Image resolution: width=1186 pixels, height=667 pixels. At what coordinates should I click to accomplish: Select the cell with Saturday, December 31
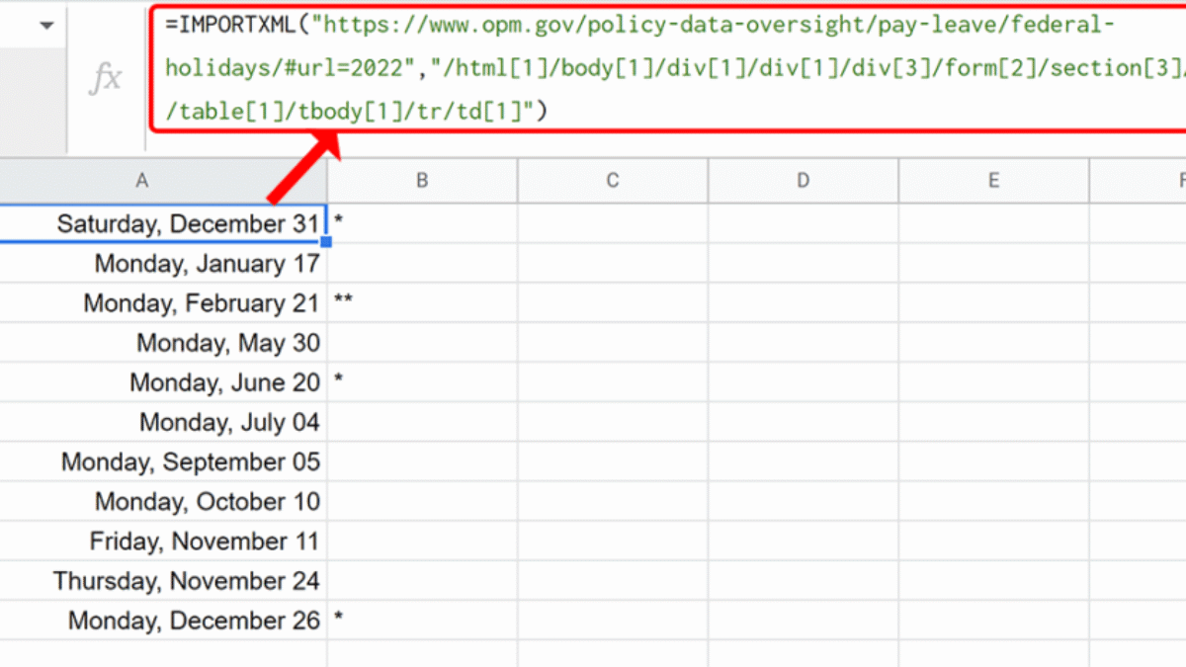point(188,223)
